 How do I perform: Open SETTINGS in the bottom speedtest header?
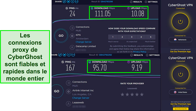153,55
